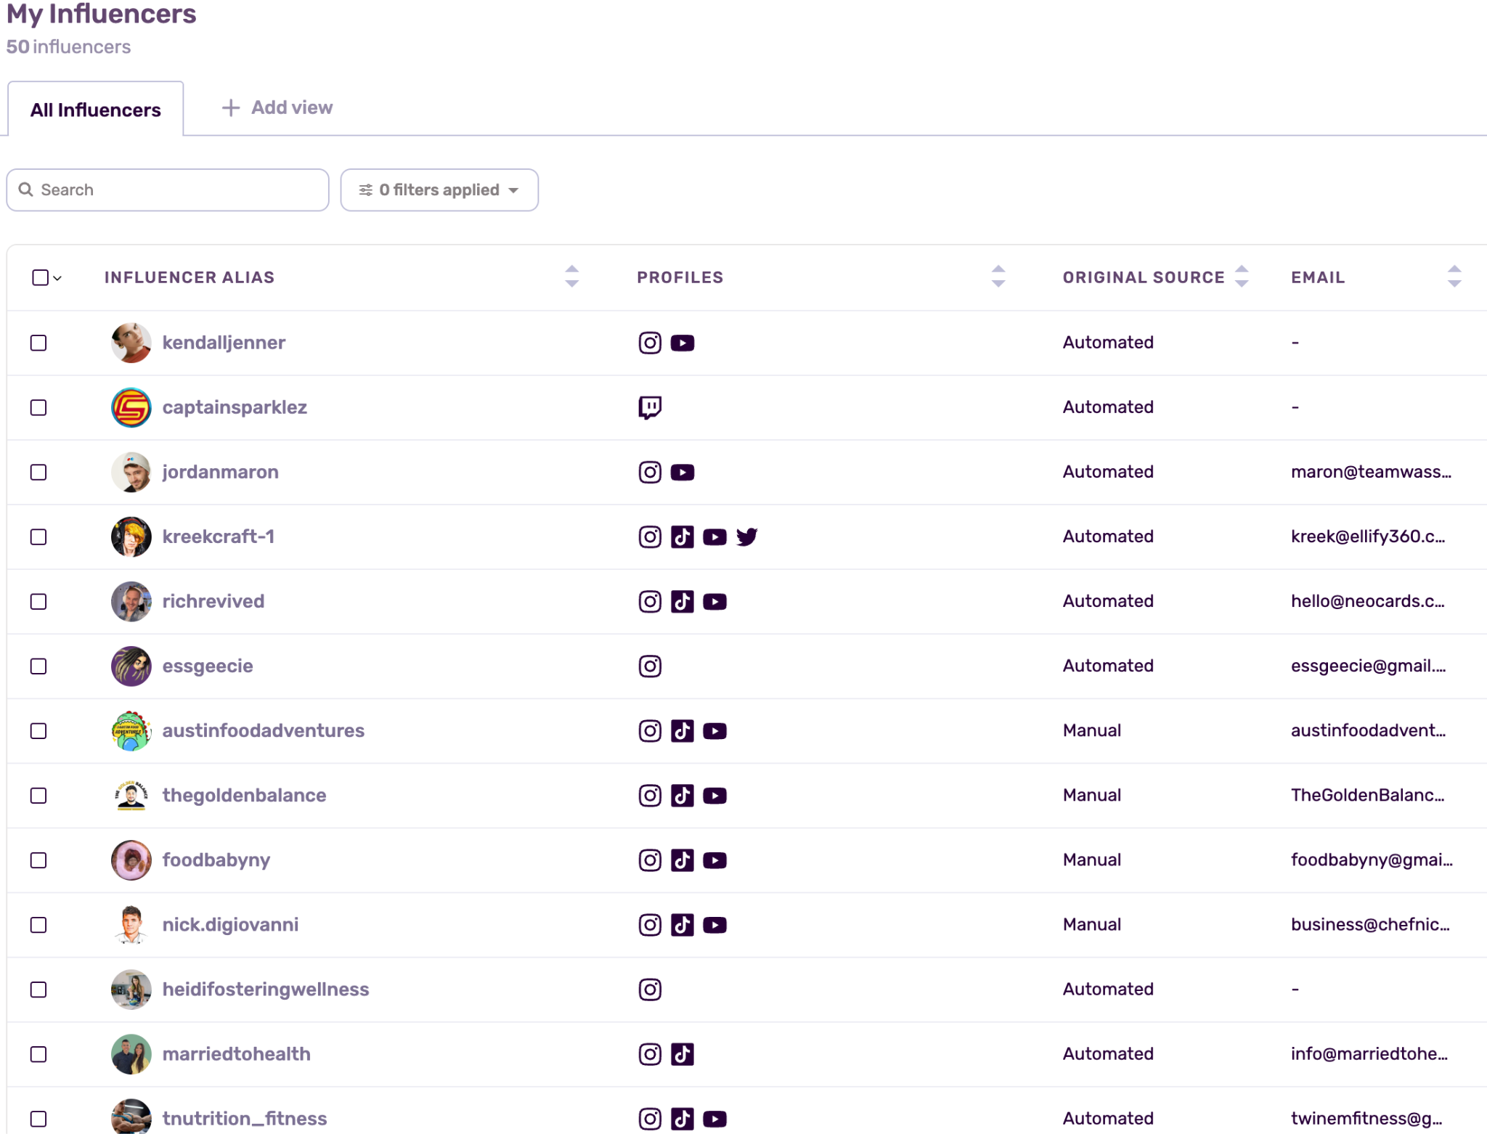Screen dimensions: 1487x1134
Task: Click richrevived's TikTok profile icon
Action: 683,601
